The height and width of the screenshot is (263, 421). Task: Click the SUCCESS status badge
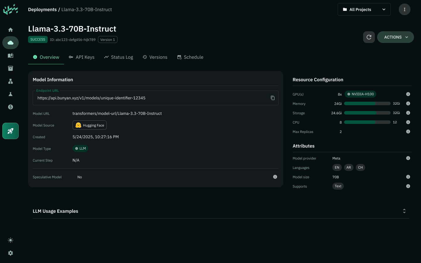click(x=38, y=39)
